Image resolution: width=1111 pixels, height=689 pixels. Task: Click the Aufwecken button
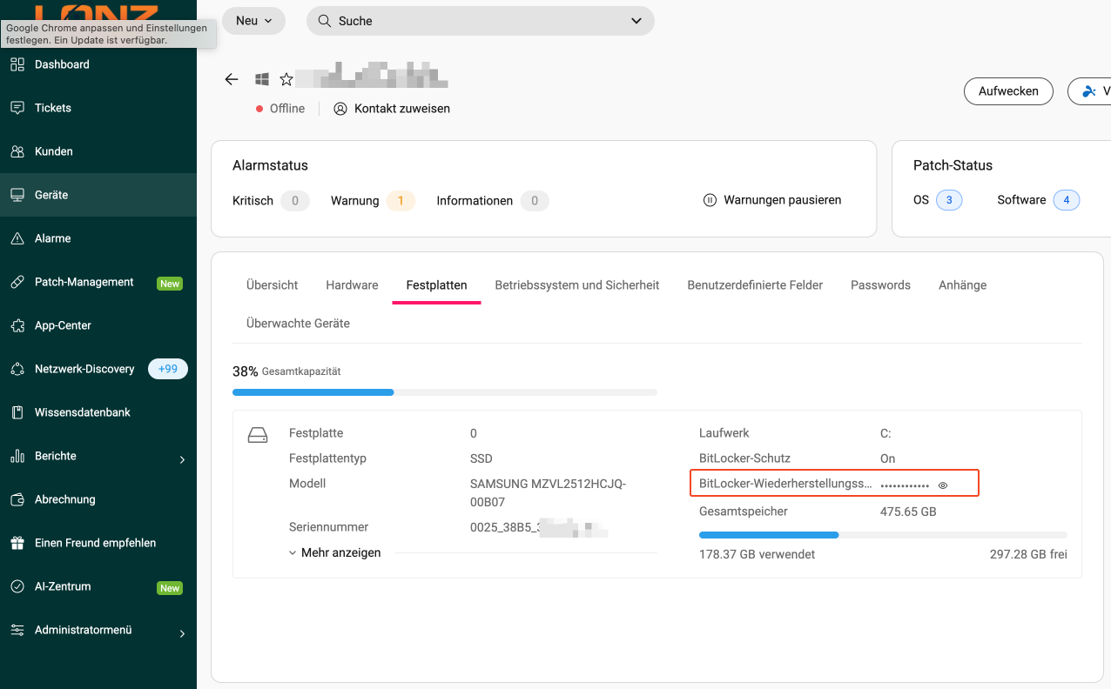(1008, 91)
